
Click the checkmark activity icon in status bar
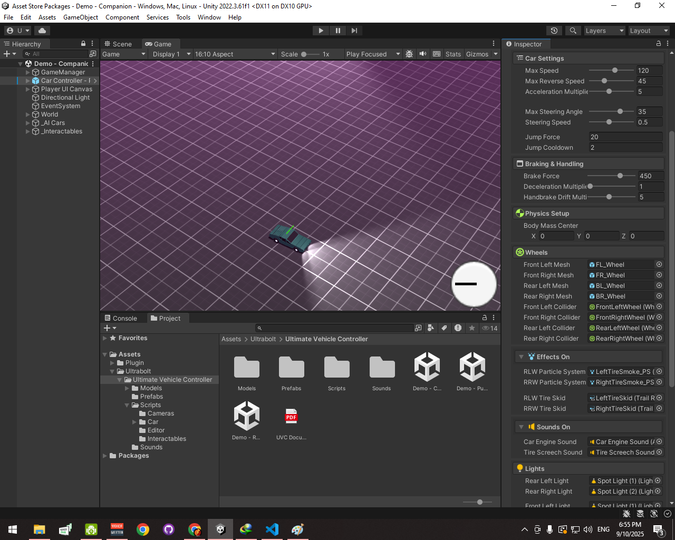668,513
